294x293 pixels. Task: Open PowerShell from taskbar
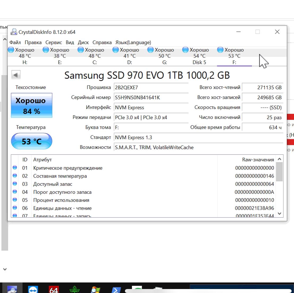tap(116, 290)
